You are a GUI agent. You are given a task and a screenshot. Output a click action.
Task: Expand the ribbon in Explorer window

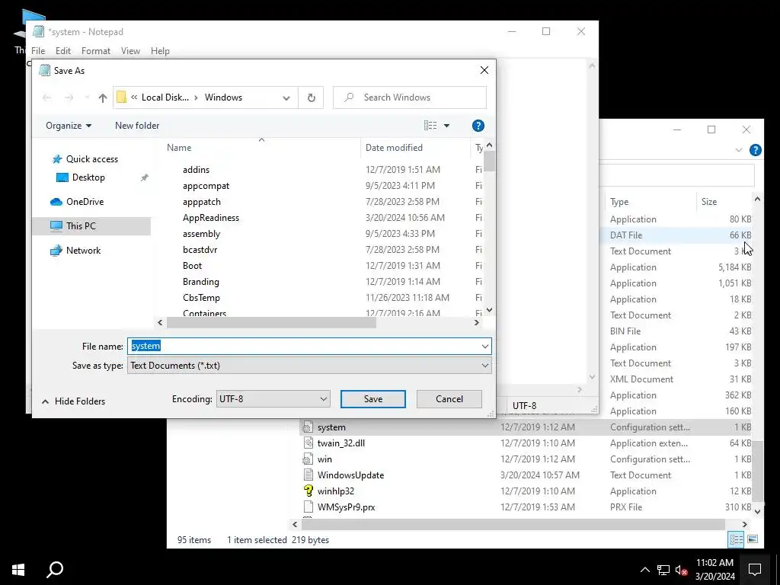pyautogui.click(x=739, y=150)
